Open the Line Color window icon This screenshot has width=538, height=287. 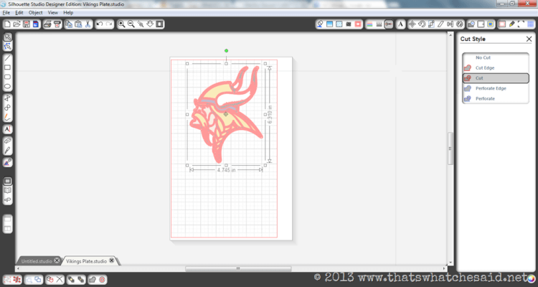pyautogui.click(x=369, y=24)
